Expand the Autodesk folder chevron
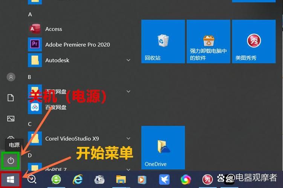 (x=128, y=60)
